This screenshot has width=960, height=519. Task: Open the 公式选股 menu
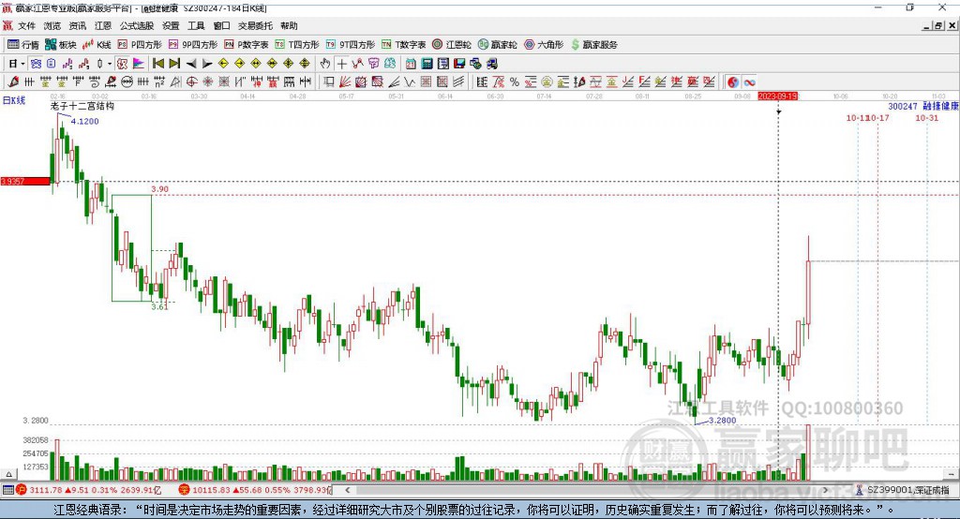tap(137, 25)
